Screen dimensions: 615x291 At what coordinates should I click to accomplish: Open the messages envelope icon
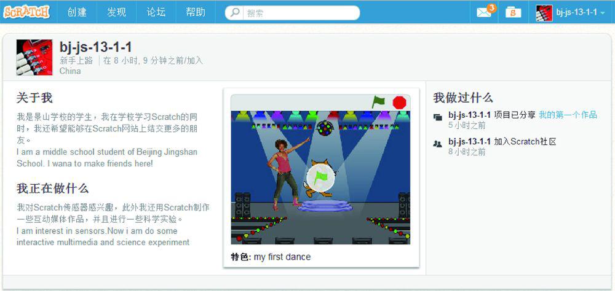click(483, 12)
